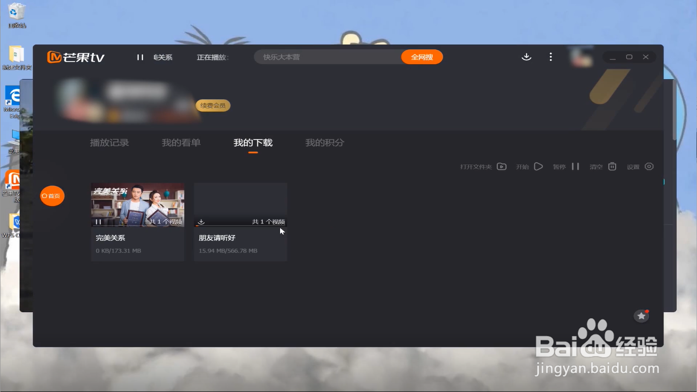Click the 朋友请听好 title text
Screen dimensions: 697x392
click(x=217, y=238)
